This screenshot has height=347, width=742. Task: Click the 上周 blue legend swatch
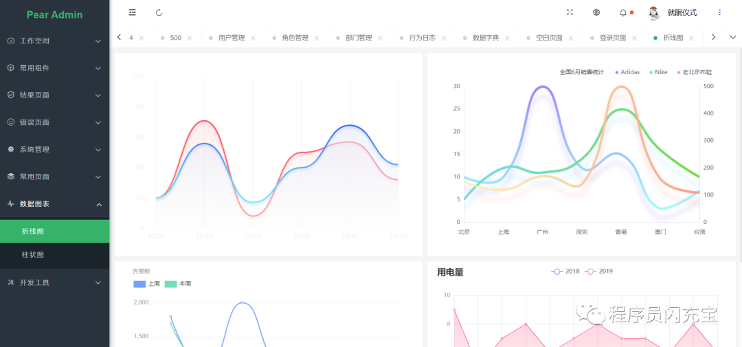point(139,284)
